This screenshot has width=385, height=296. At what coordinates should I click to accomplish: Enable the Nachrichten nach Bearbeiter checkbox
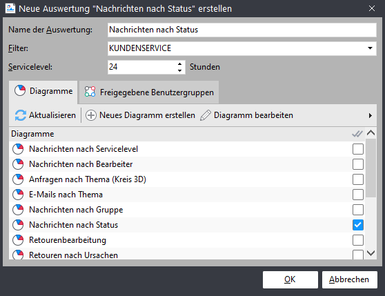coord(358,164)
